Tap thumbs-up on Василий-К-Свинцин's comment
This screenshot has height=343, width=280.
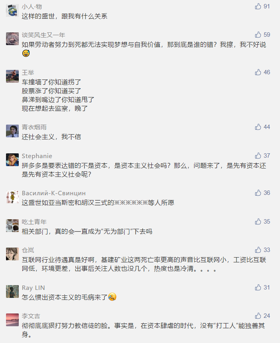(258, 193)
